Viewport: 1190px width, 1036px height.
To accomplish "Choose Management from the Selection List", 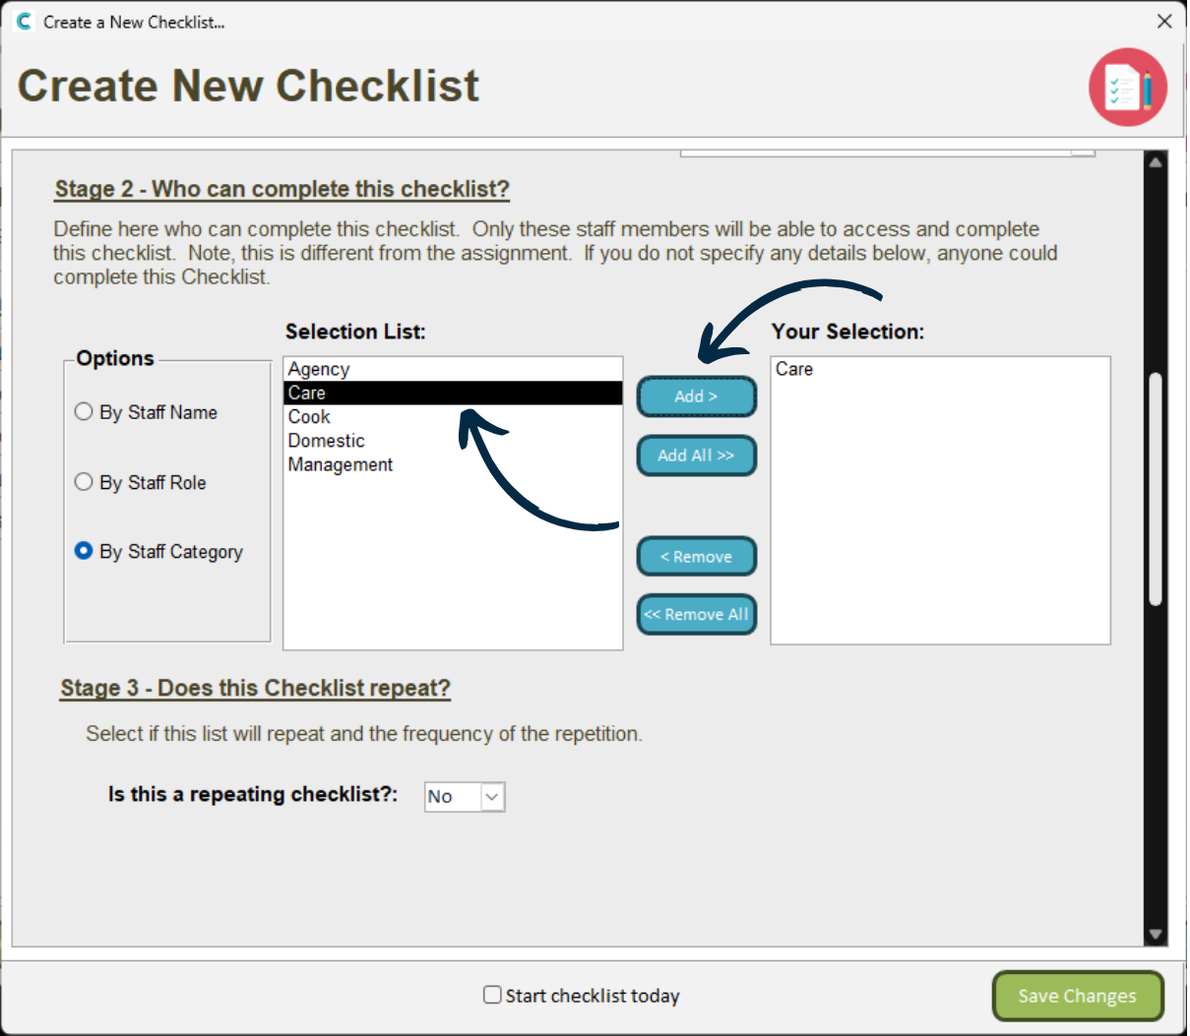I will 341,464.
